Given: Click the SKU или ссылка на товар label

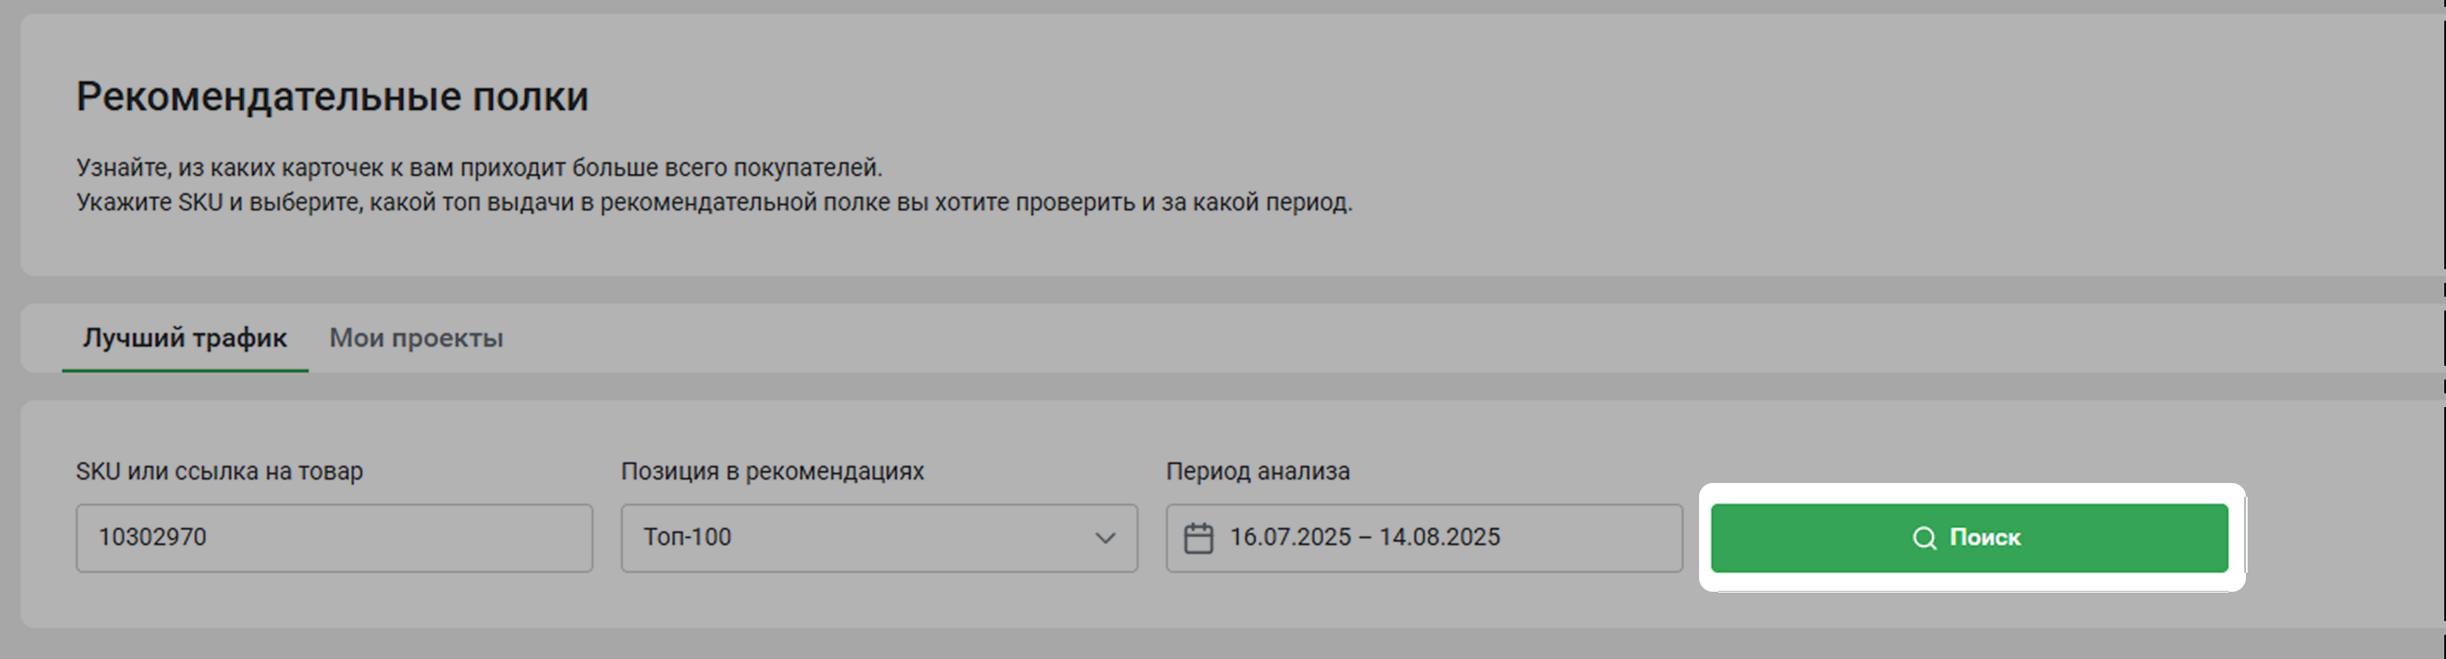Looking at the screenshot, I should tap(219, 471).
